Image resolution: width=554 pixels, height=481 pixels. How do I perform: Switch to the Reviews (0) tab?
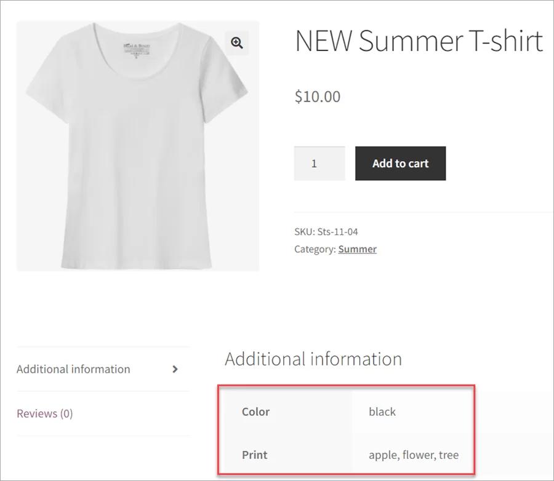[44, 413]
